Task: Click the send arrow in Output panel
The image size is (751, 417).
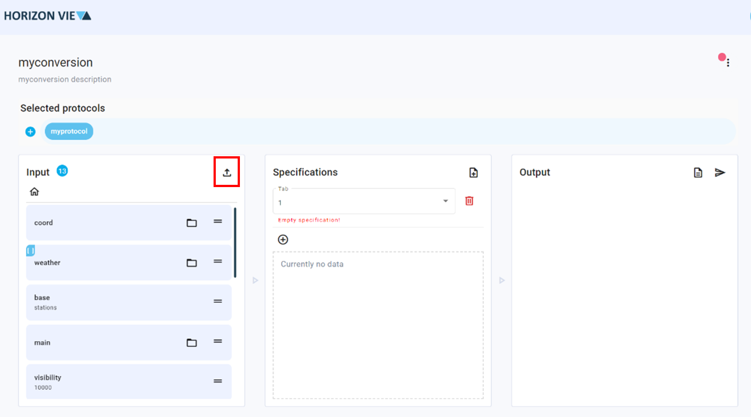Action: [720, 173]
